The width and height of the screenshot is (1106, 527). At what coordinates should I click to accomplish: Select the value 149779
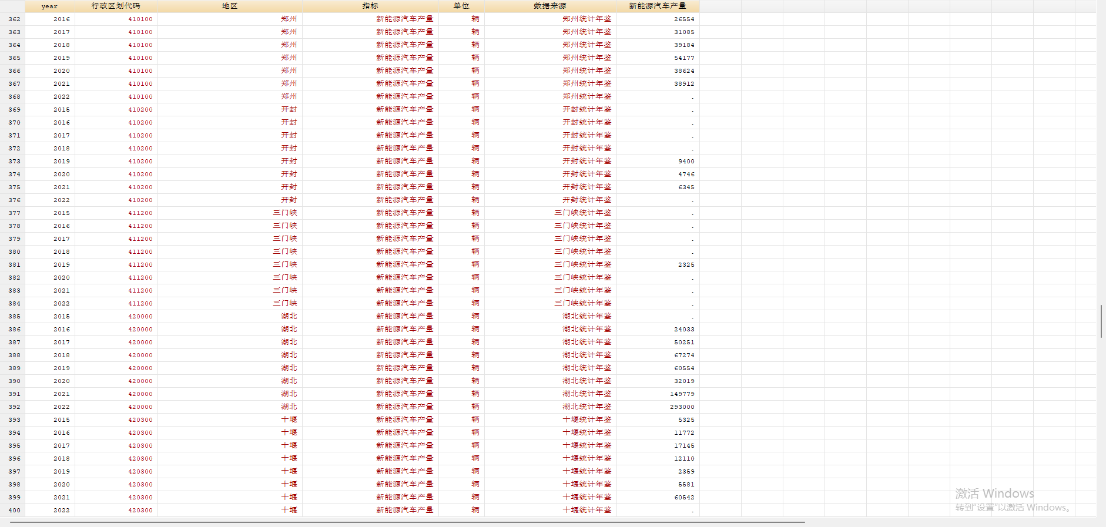tap(682, 394)
